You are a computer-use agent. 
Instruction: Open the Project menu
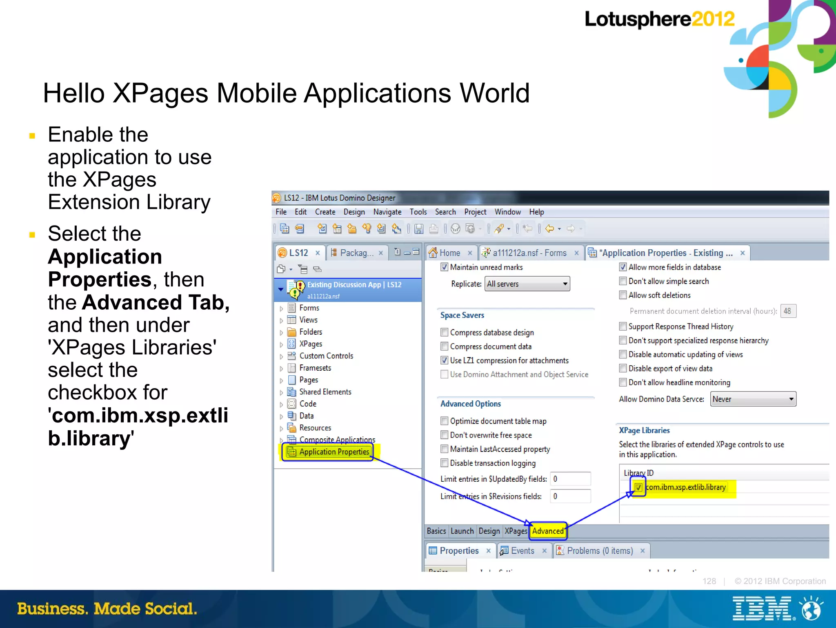click(475, 212)
